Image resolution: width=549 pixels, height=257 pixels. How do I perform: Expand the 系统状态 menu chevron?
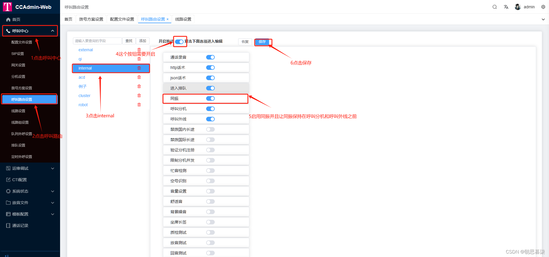point(53,191)
